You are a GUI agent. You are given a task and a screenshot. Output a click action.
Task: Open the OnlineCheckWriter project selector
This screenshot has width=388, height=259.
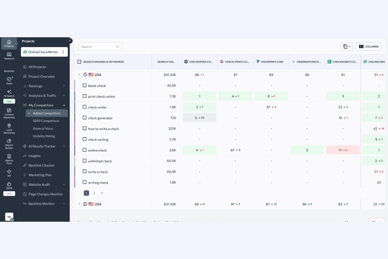pos(44,52)
